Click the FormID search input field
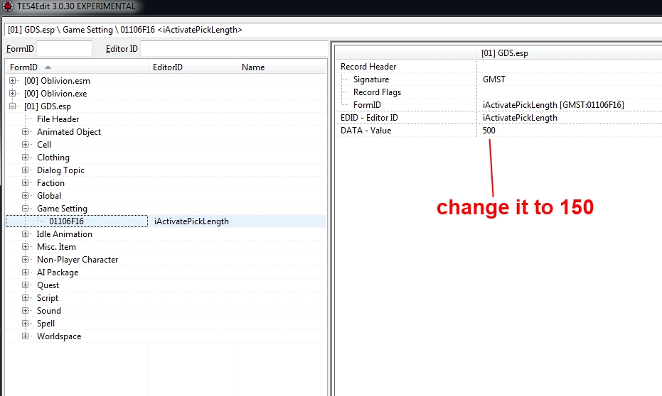This screenshot has height=396, width=662. click(64, 49)
